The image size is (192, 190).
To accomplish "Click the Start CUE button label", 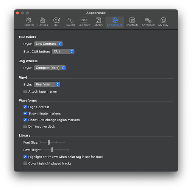I will [x=37, y=52].
